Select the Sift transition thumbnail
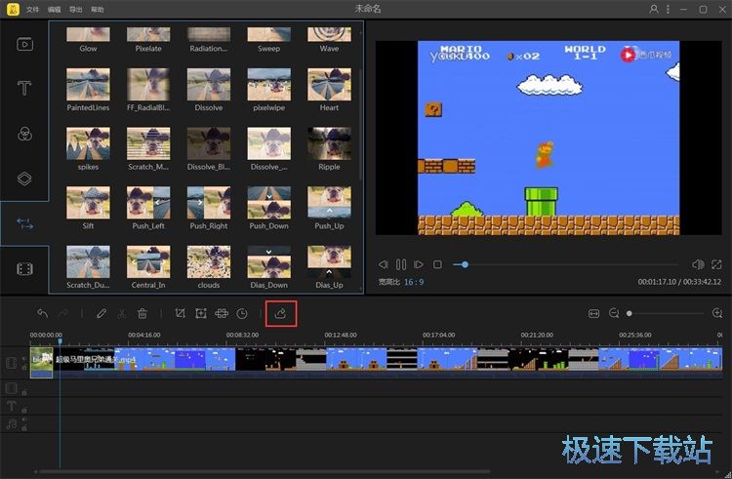Screen dimensions: 732x479 88,203
